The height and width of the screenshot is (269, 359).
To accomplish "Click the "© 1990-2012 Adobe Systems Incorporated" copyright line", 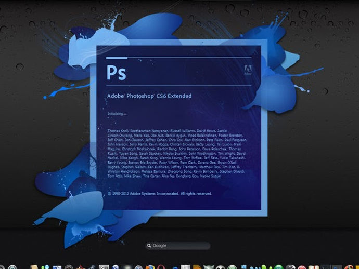I will (160, 194).
